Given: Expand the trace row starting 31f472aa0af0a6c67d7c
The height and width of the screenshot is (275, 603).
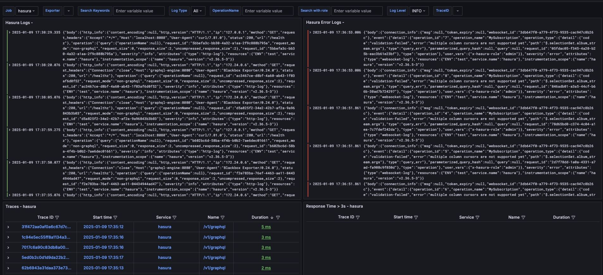Looking at the screenshot, I should [x=8, y=227].
